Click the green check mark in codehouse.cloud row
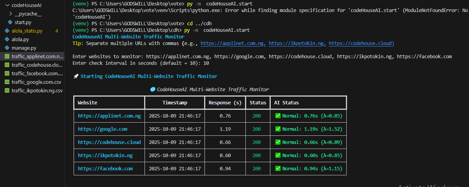 click(x=278, y=142)
